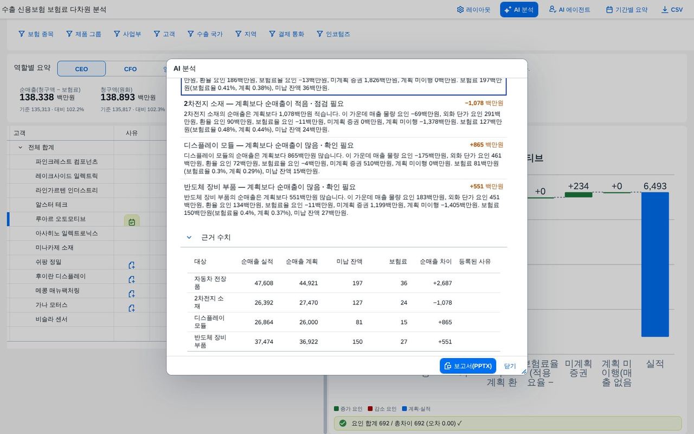Click the +234 green waterfall bar

[578, 194]
